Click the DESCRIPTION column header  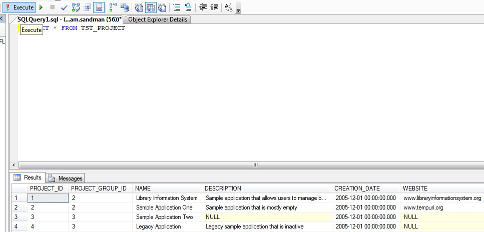(223, 188)
